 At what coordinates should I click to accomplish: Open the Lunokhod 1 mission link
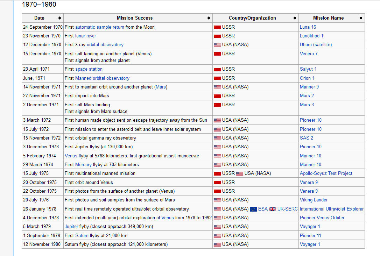click(311, 36)
